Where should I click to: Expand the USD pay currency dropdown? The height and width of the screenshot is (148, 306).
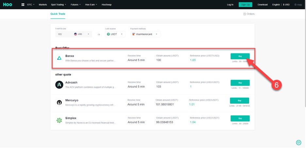pos(82,34)
